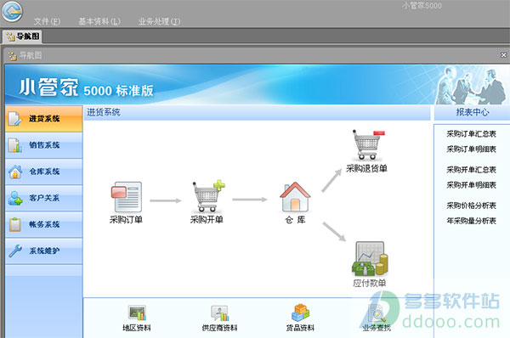Image resolution: width=510 pixels, height=338 pixels.
Task: Select 客户关系 in the sidebar
Action: tap(43, 198)
